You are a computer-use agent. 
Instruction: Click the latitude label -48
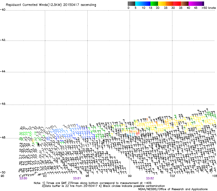3,137
